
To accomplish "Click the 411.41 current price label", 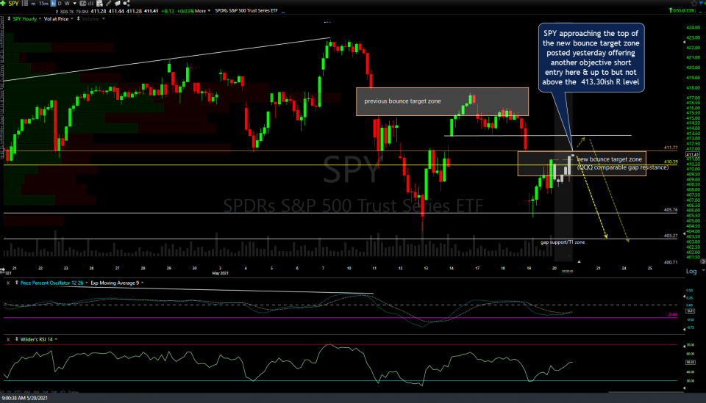I will click(693, 155).
